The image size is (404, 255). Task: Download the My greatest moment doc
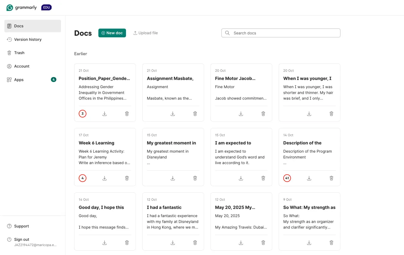173,178
